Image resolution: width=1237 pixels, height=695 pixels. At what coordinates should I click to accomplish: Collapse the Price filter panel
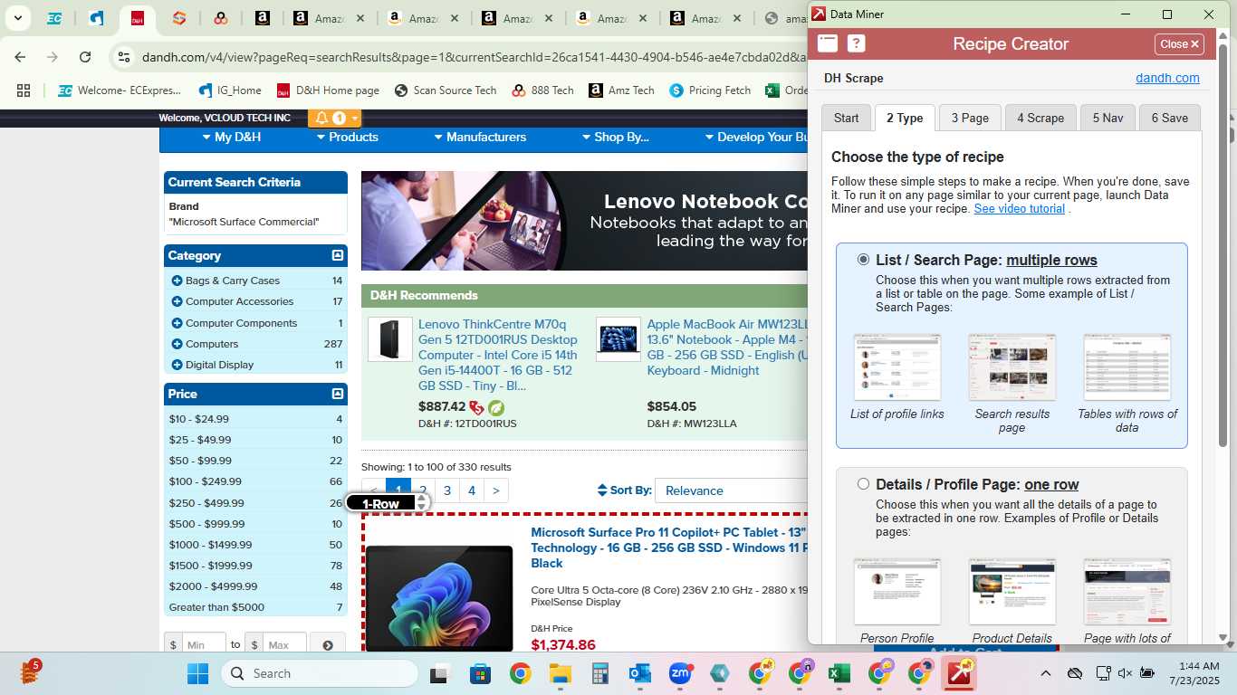pyautogui.click(x=338, y=394)
